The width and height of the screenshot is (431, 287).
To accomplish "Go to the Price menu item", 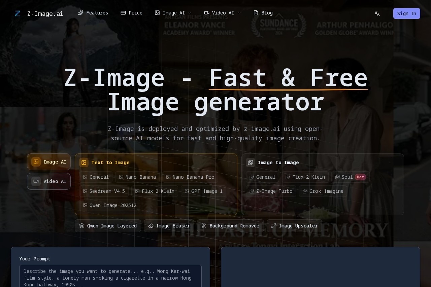I will (131, 13).
